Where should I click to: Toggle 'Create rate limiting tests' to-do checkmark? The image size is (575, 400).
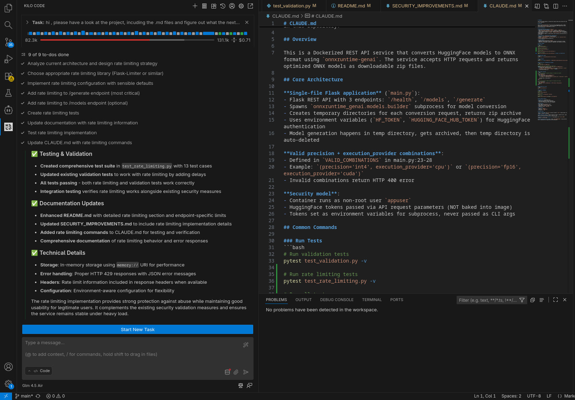click(x=23, y=113)
